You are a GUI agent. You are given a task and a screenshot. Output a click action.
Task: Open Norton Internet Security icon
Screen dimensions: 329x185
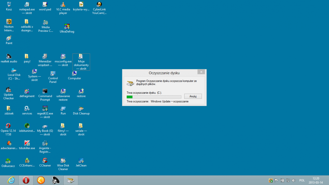tap(9, 22)
